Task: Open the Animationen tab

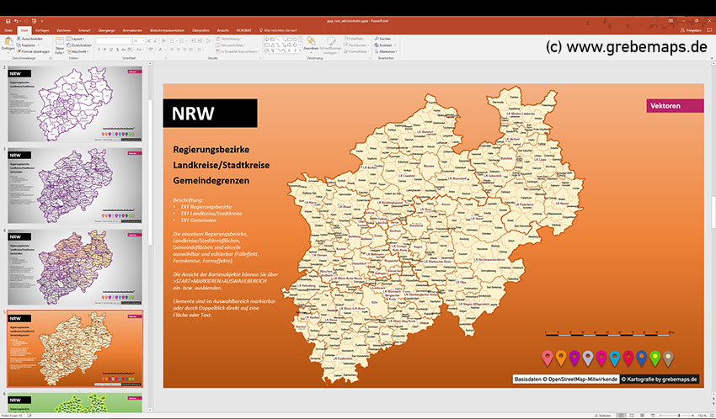Action: click(131, 29)
